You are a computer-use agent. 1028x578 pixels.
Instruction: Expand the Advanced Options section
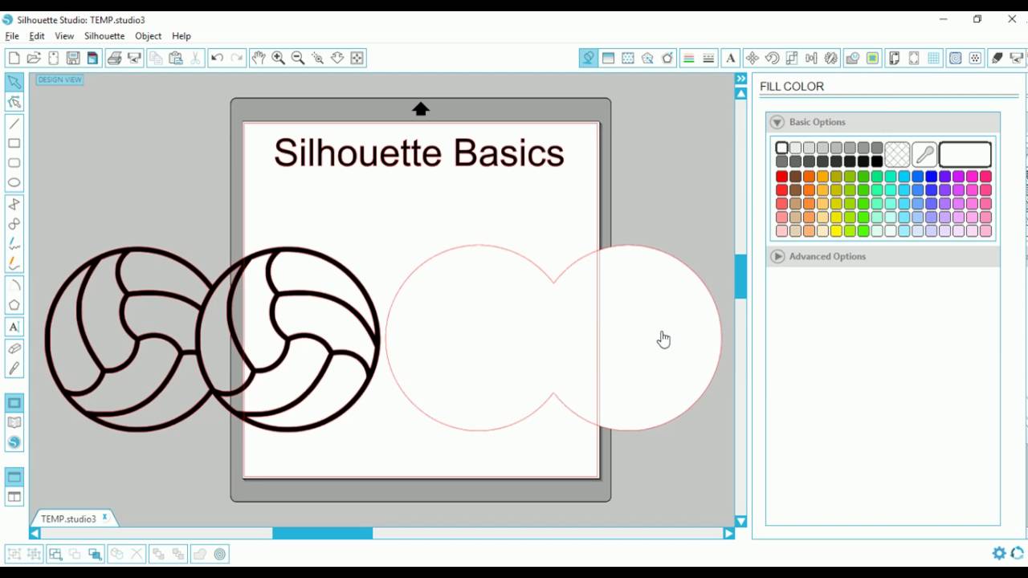tap(777, 256)
